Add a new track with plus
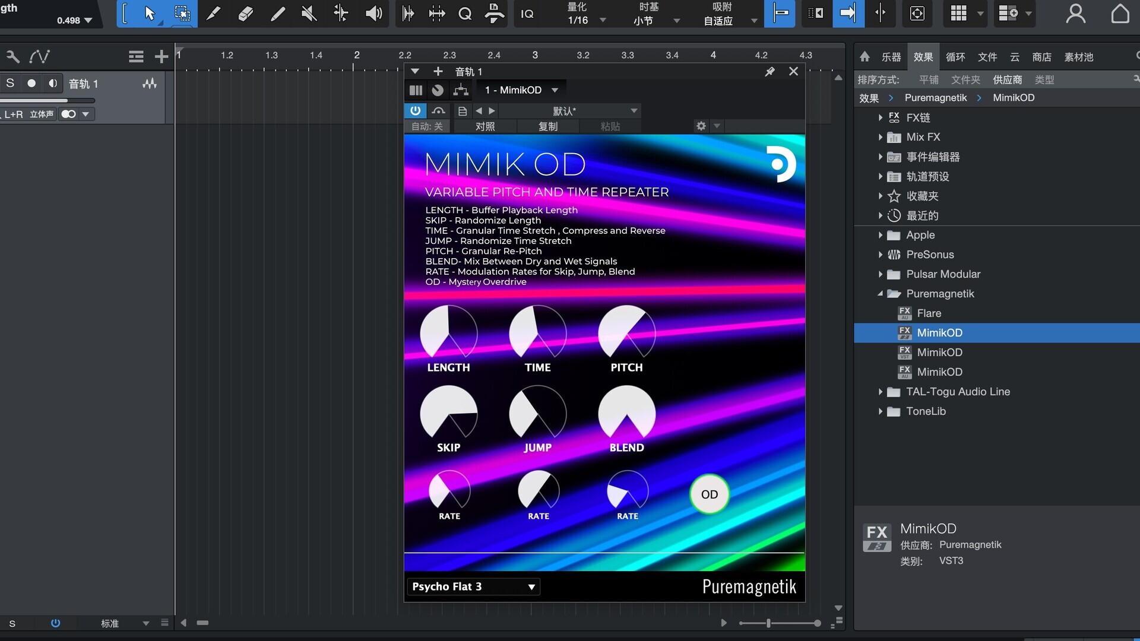1140x641 pixels. pos(161,56)
